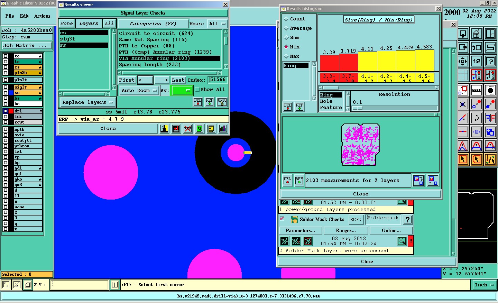
Task: Open the histogram bar-chart icon in Results viewer
Action: point(223,129)
